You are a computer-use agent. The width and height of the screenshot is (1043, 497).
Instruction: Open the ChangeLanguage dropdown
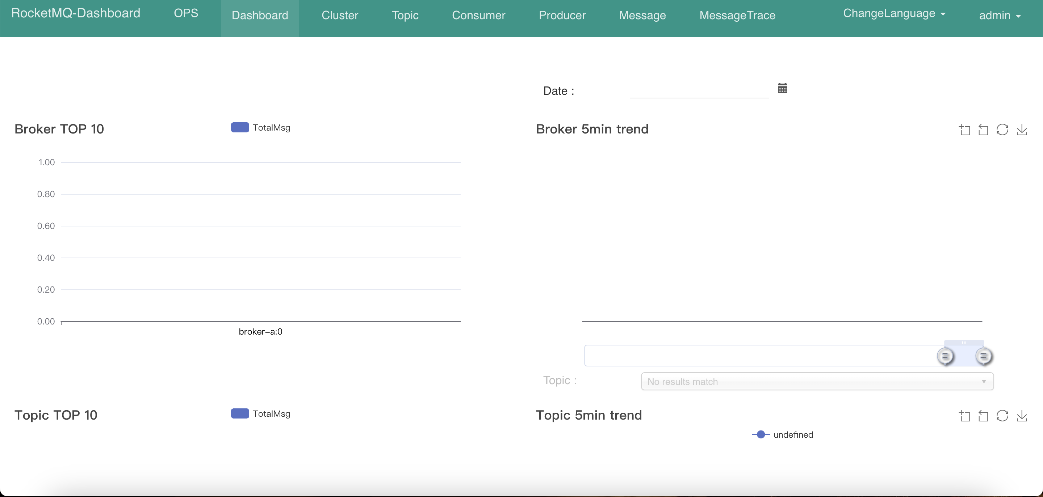point(894,13)
